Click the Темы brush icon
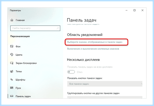Screen dimensions: 154x106 click(x=12, y=71)
